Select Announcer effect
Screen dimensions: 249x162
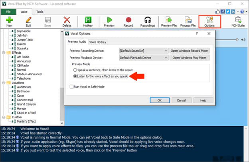pyautogui.click(x=24, y=61)
